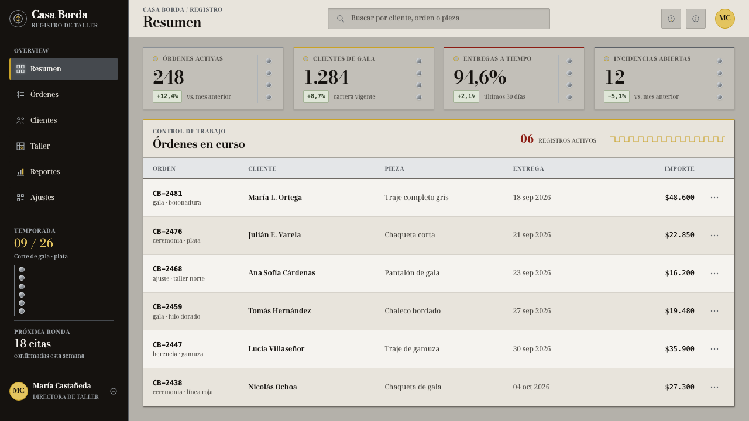
Task: Click the Reportes bar chart icon
Action: tap(20, 172)
